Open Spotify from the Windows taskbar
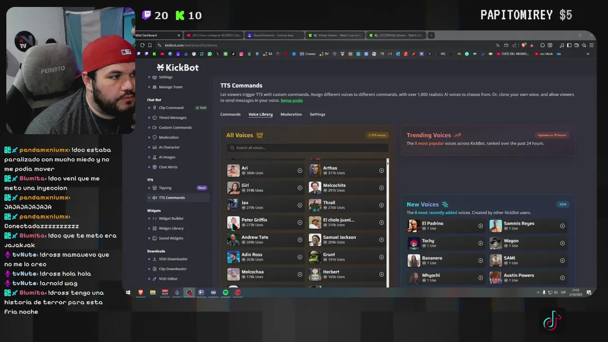Image resolution: width=608 pixels, height=342 pixels. click(226, 293)
